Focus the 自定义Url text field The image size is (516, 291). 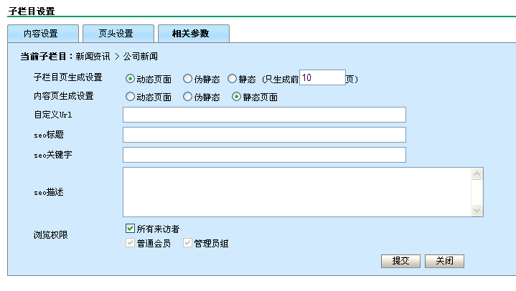[x=264, y=115]
